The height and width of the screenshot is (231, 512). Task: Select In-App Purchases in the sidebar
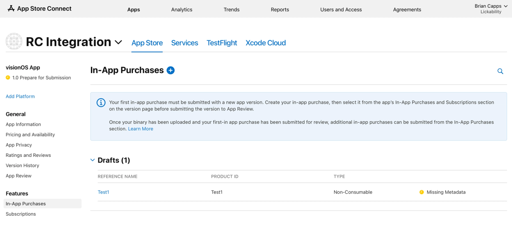(x=43, y=204)
